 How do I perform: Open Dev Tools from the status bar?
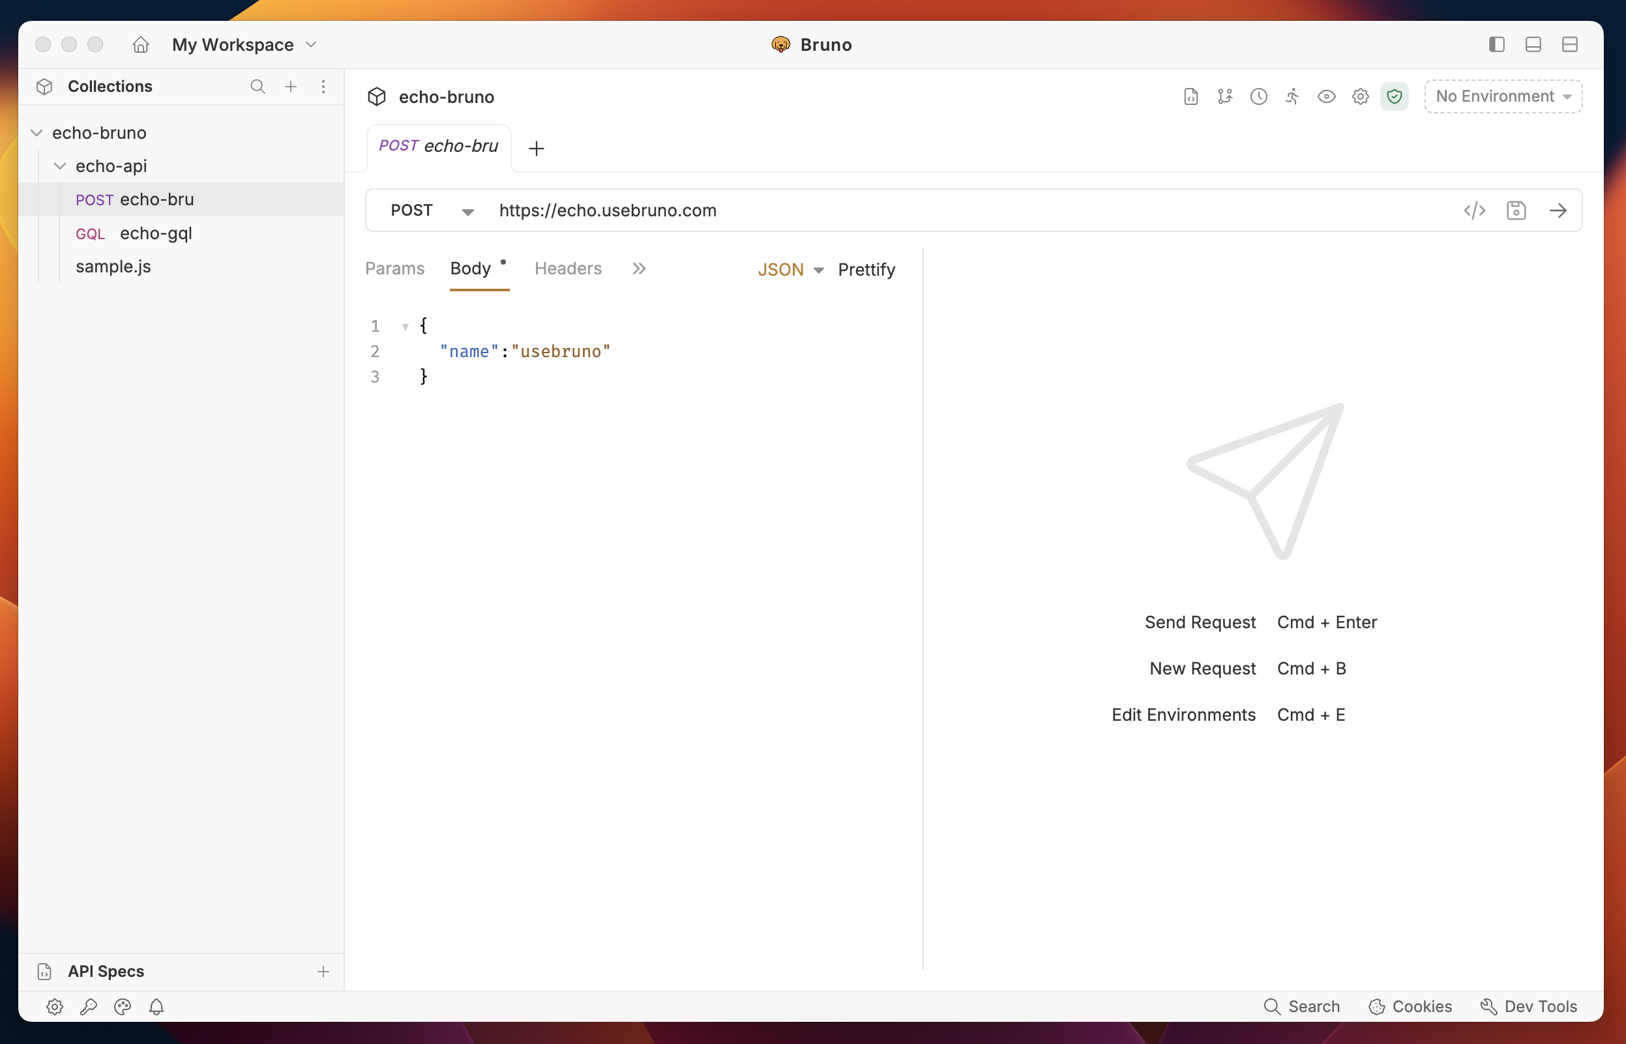click(x=1528, y=1006)
